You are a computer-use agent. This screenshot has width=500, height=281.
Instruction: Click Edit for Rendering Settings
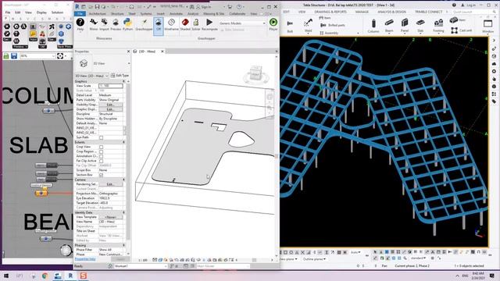110,184
